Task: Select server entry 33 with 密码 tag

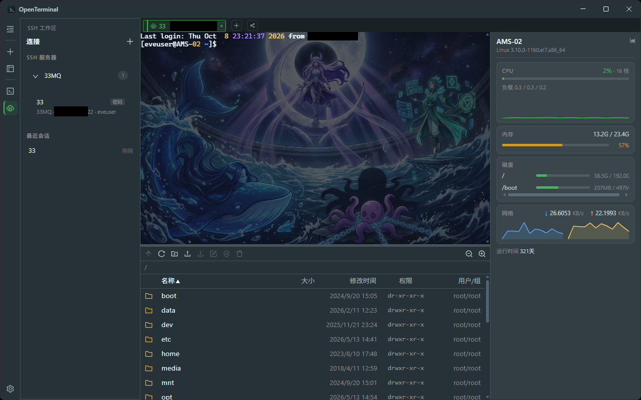Action: click(x=80, y=106)
